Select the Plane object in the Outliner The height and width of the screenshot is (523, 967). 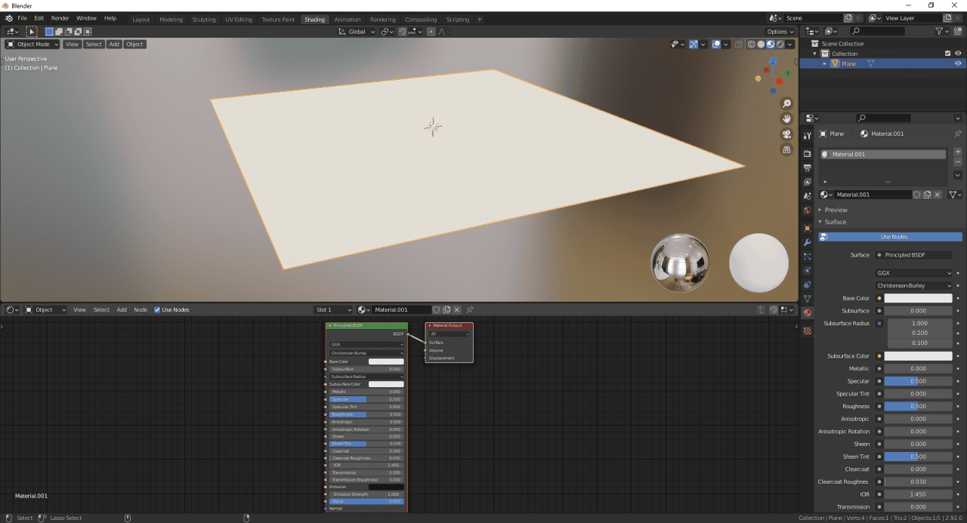848,63
